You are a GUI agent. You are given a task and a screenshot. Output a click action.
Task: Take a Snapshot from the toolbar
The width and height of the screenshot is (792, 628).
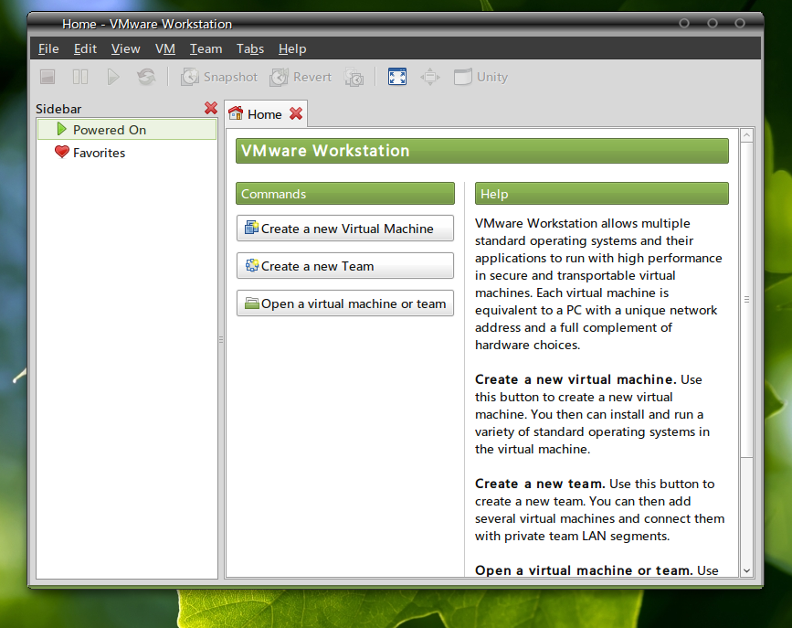pos(219,77)
